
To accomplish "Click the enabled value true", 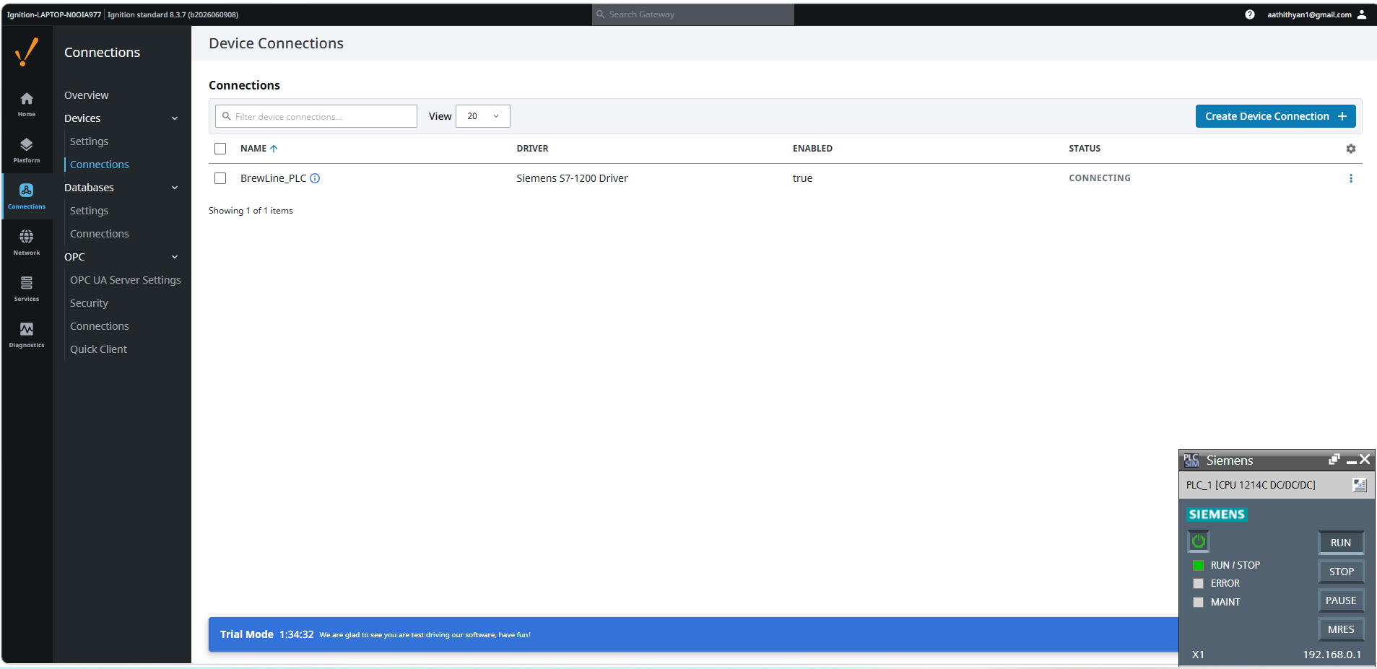I will tap(803, 178).
